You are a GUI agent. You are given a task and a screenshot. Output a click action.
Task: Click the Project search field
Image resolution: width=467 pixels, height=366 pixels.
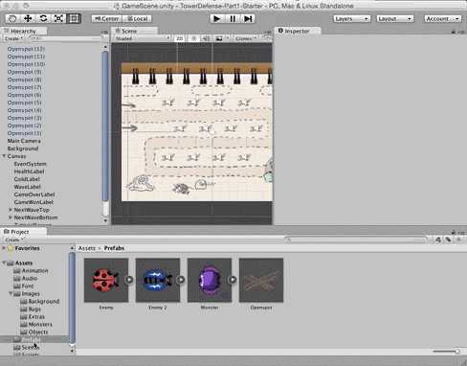[355, 240]
